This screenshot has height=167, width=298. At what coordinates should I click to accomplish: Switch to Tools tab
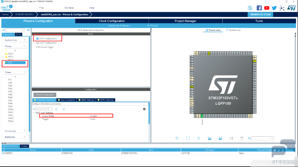coord(259,21)
